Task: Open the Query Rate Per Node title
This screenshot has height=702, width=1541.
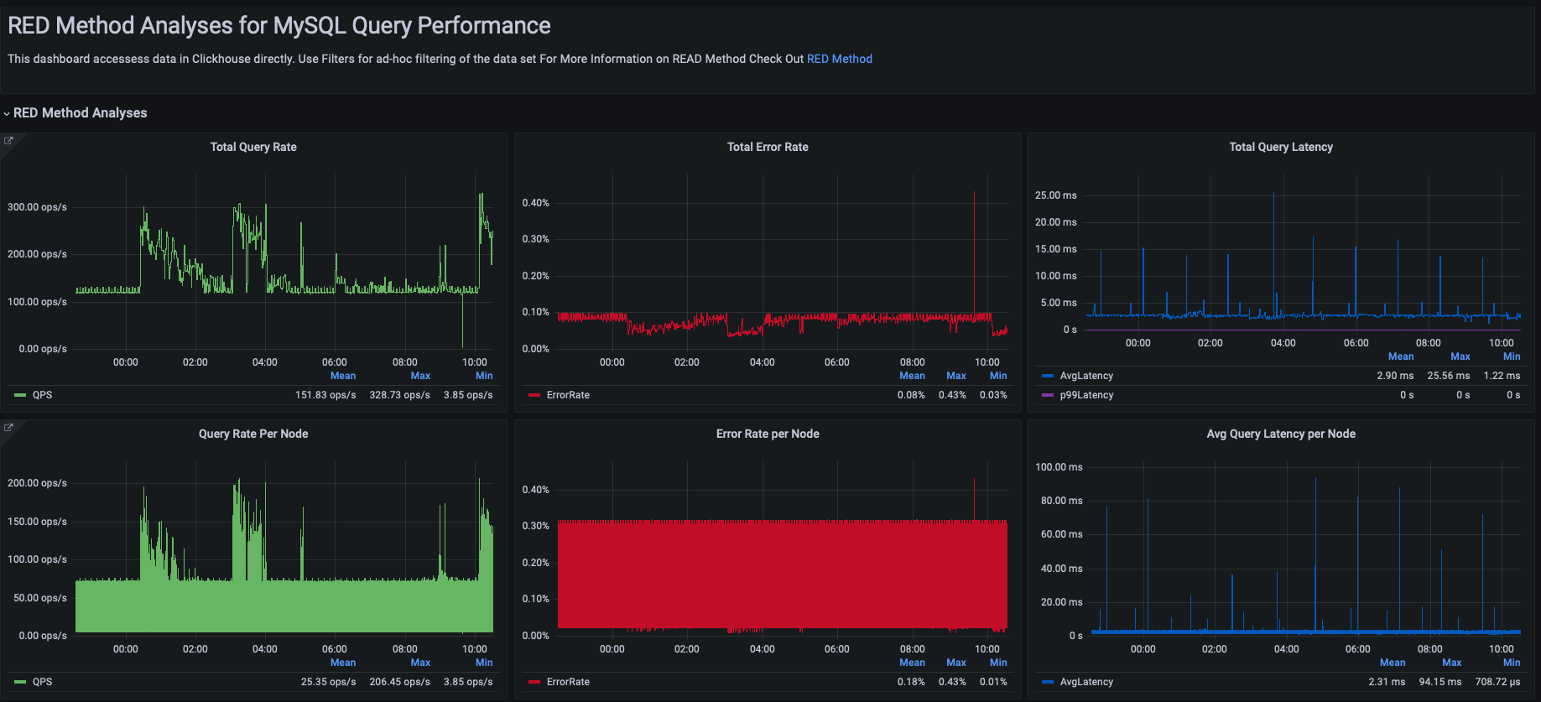Action: click(253, 434)
